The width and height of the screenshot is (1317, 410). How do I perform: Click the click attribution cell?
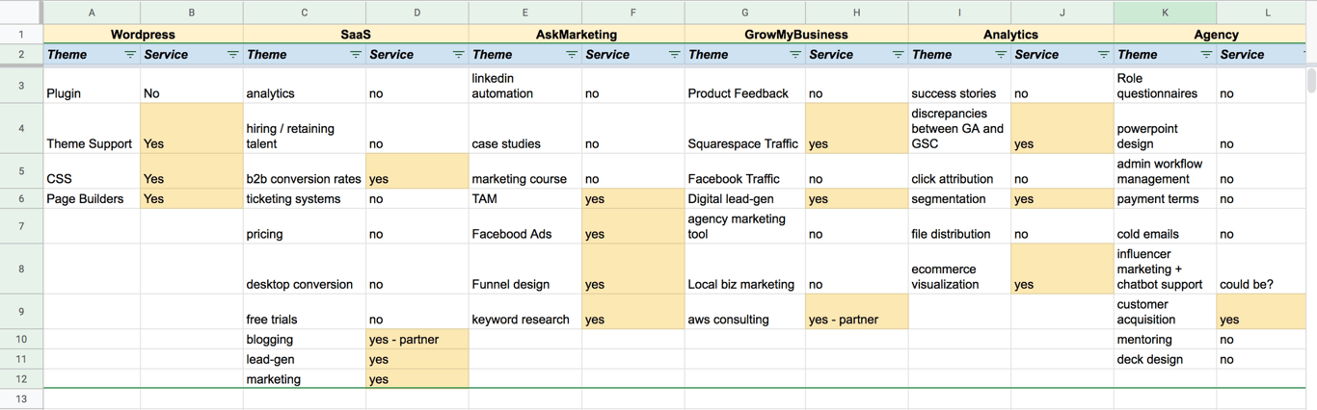(x=959, y=171)
